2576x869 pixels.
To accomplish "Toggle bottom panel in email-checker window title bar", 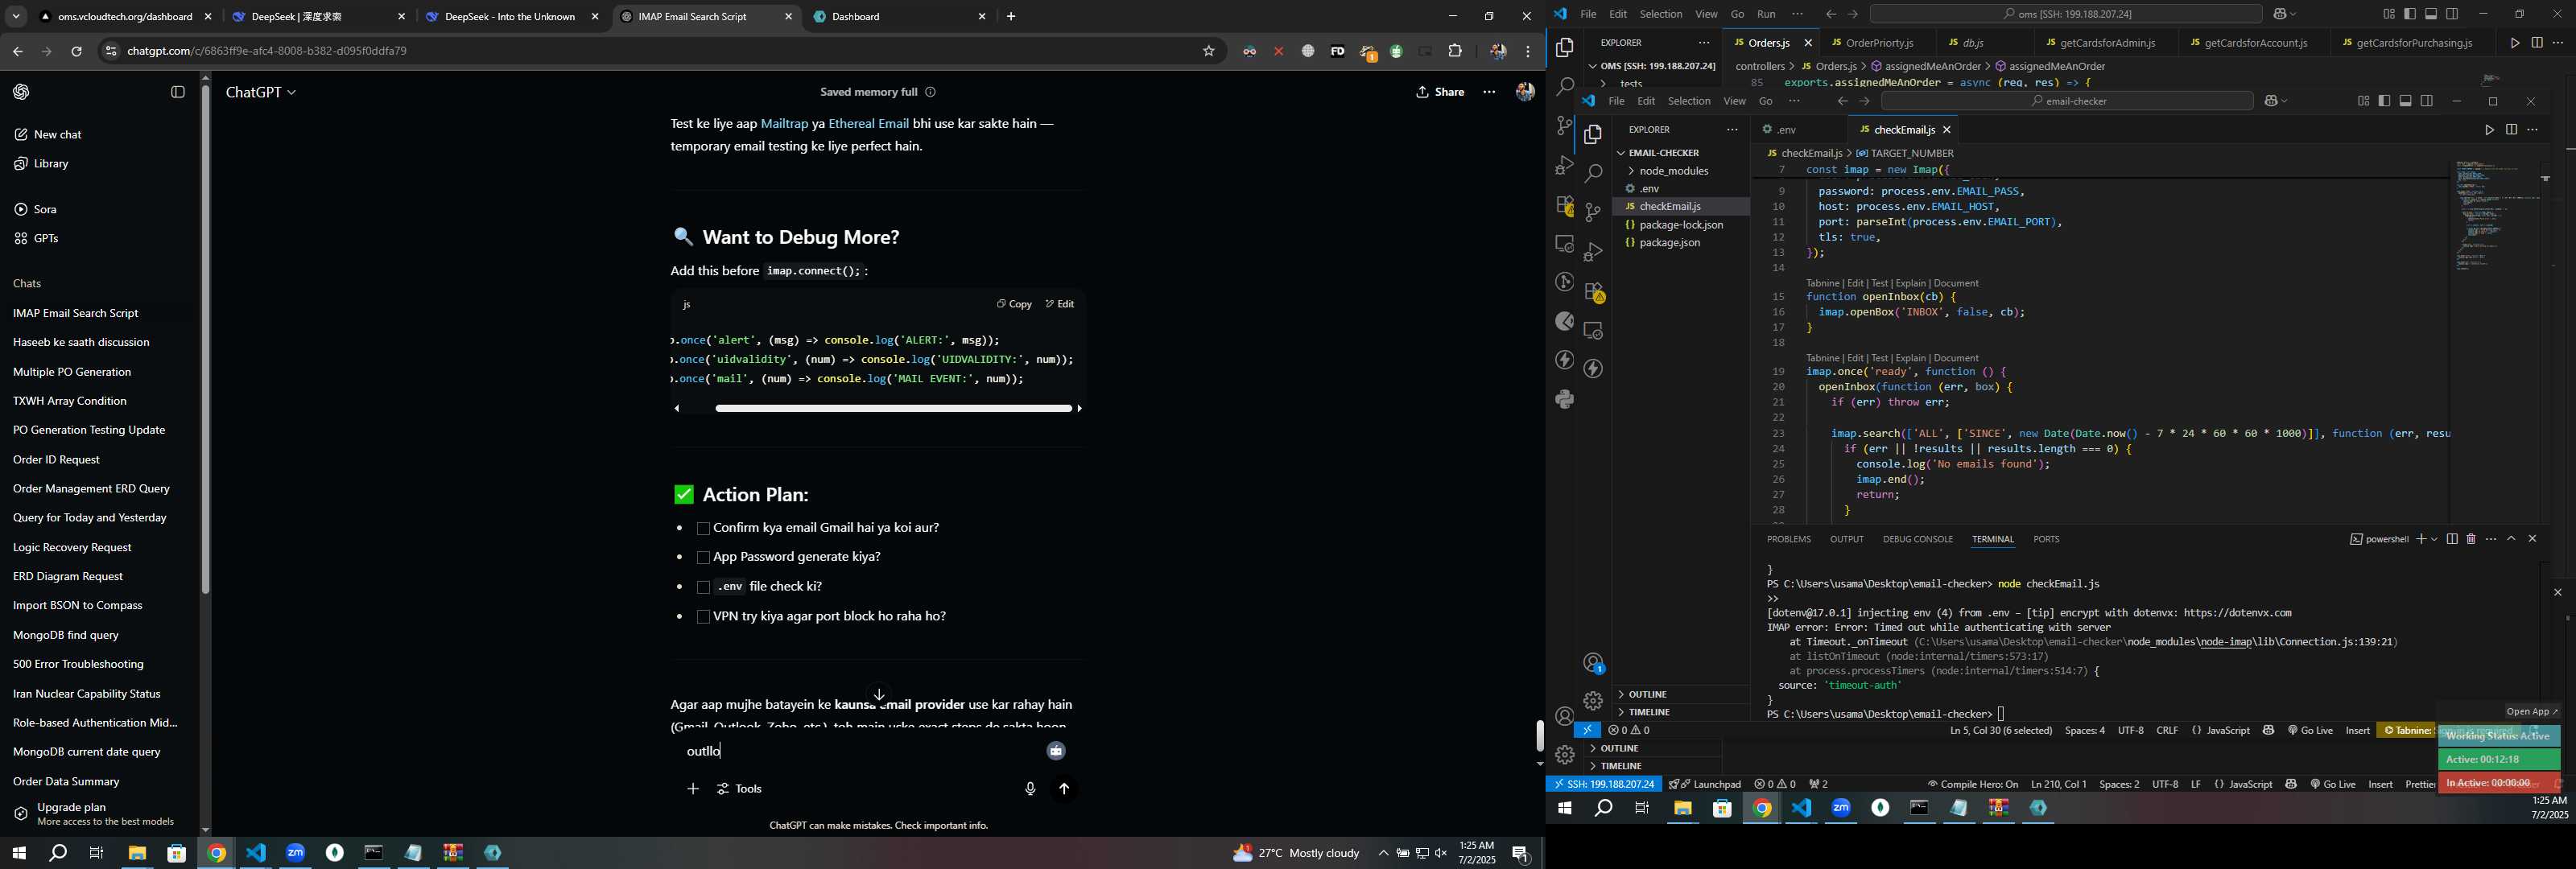I will [x=2406, y=101].
